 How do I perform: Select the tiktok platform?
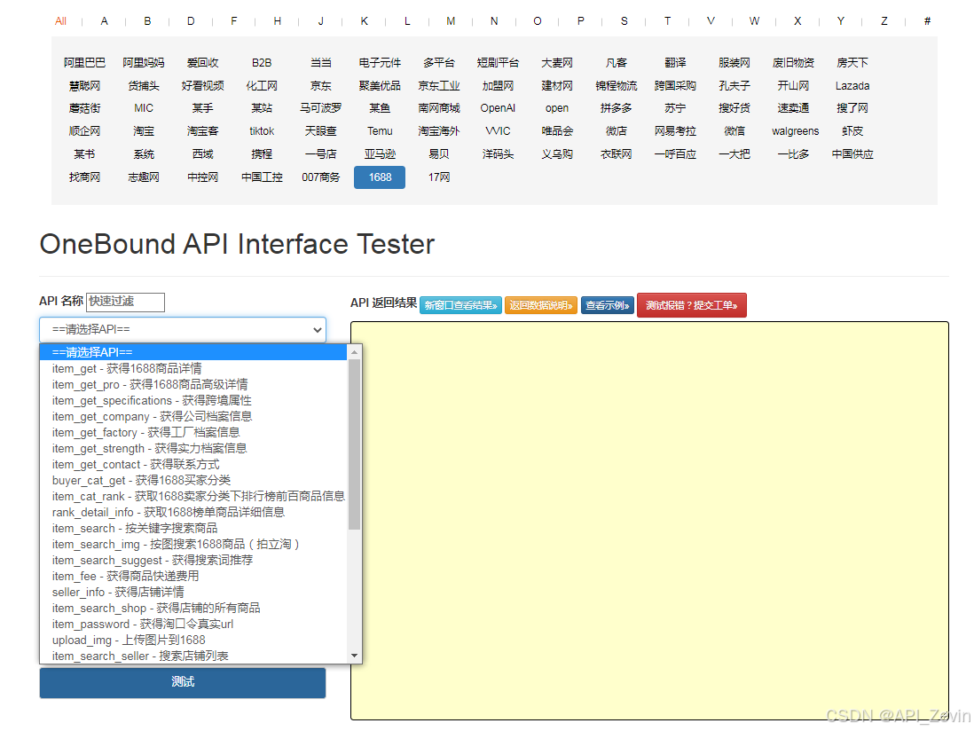click(x=262, y=131)
